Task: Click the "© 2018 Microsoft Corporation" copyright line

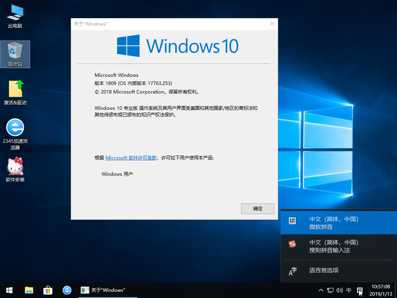Action: tap(147, 92)
